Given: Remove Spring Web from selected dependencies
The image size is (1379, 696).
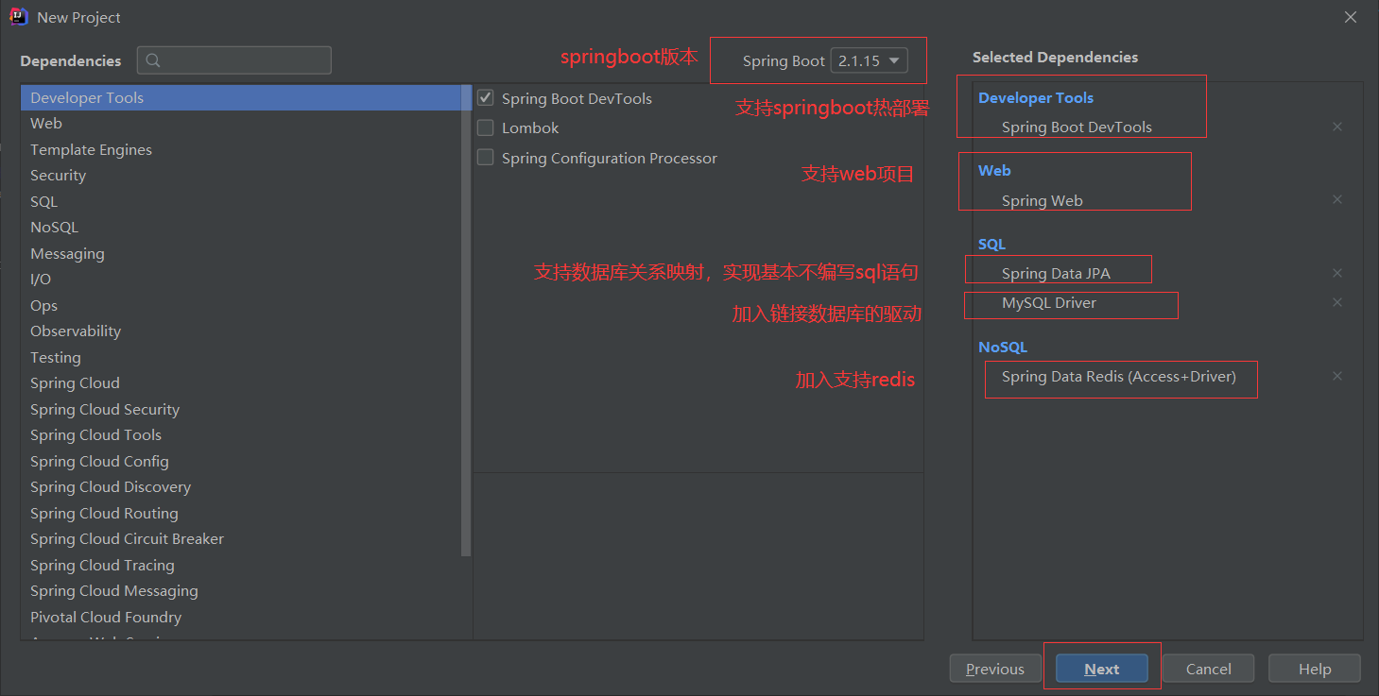Looking at the screenshot, I should coord(1337,199).
